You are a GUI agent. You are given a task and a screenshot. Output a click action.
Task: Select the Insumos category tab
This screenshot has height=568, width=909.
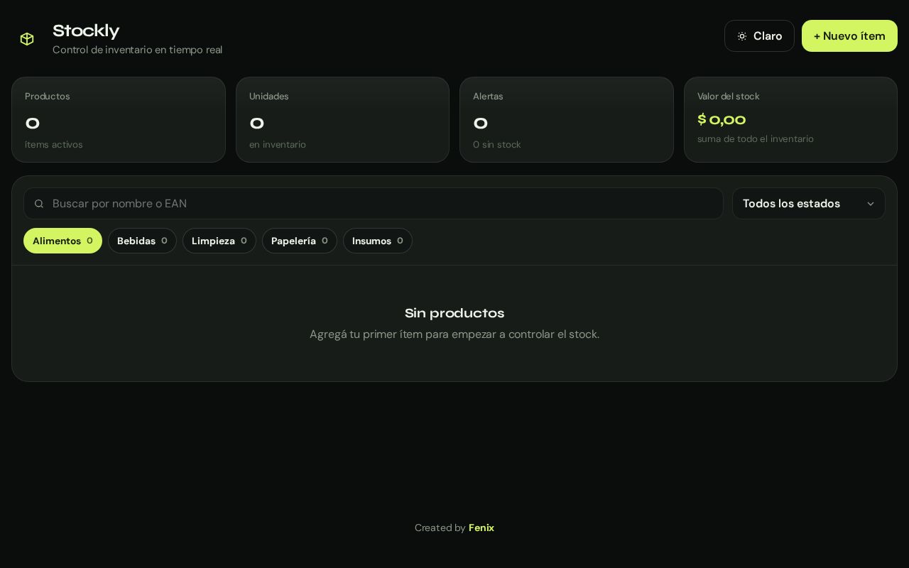[378, 241]
